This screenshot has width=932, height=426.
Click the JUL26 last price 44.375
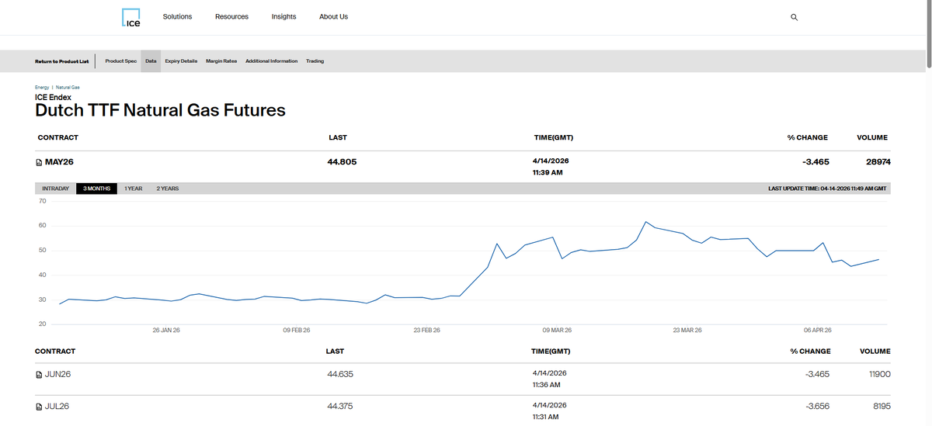pos(340,407)
